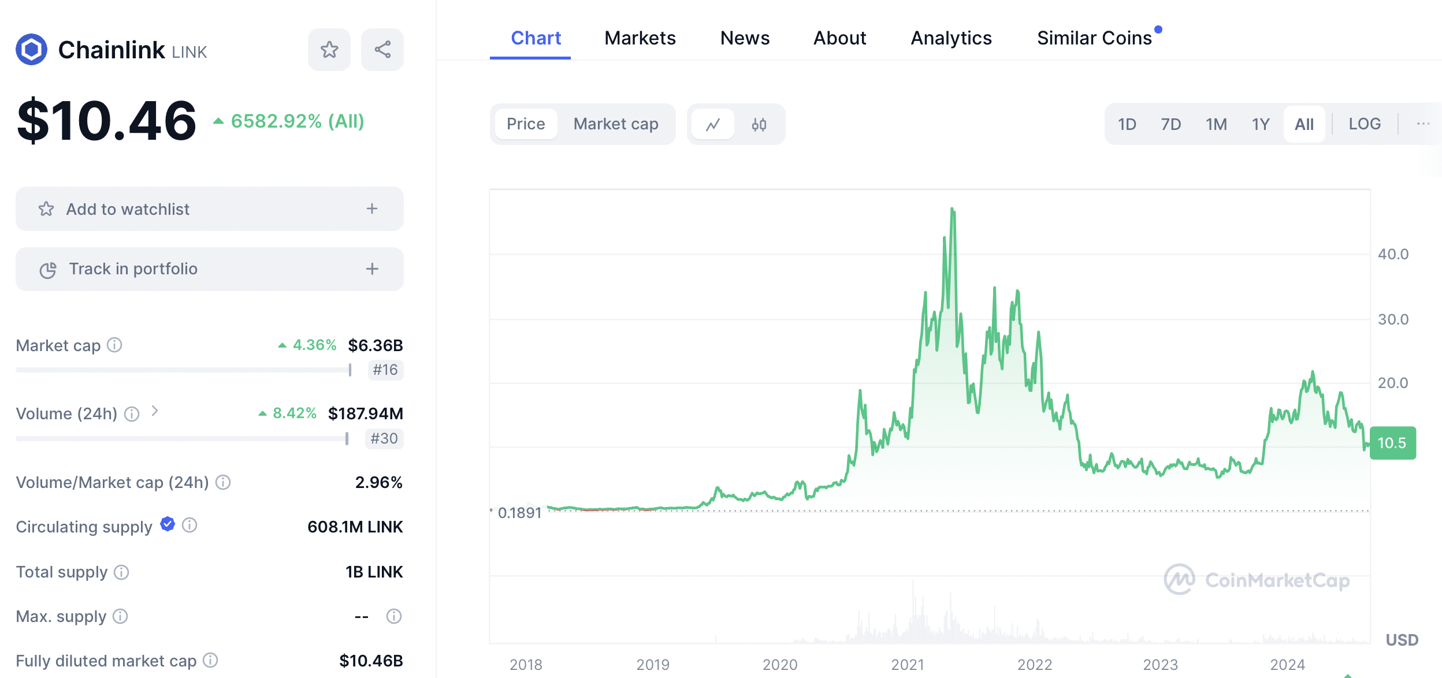Open the Markets tab

[x=640, y=38]
